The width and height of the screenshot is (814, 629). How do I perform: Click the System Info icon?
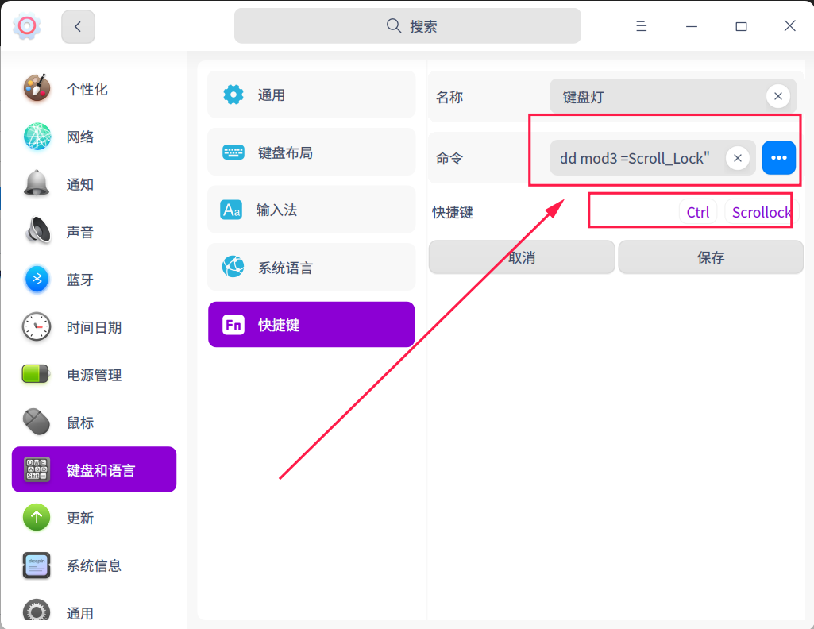pyautogui.click(x=37, y=565)
